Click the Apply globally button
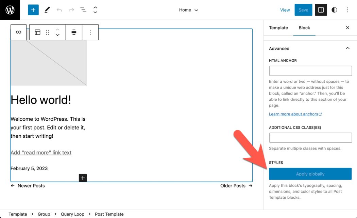The image size is (357, 218). 310,174
